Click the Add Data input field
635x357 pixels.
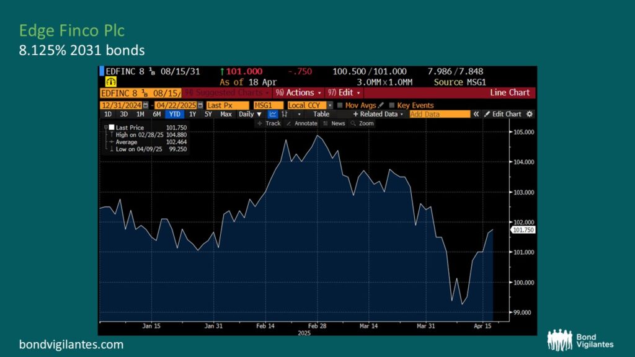click(x=440, y=114)
